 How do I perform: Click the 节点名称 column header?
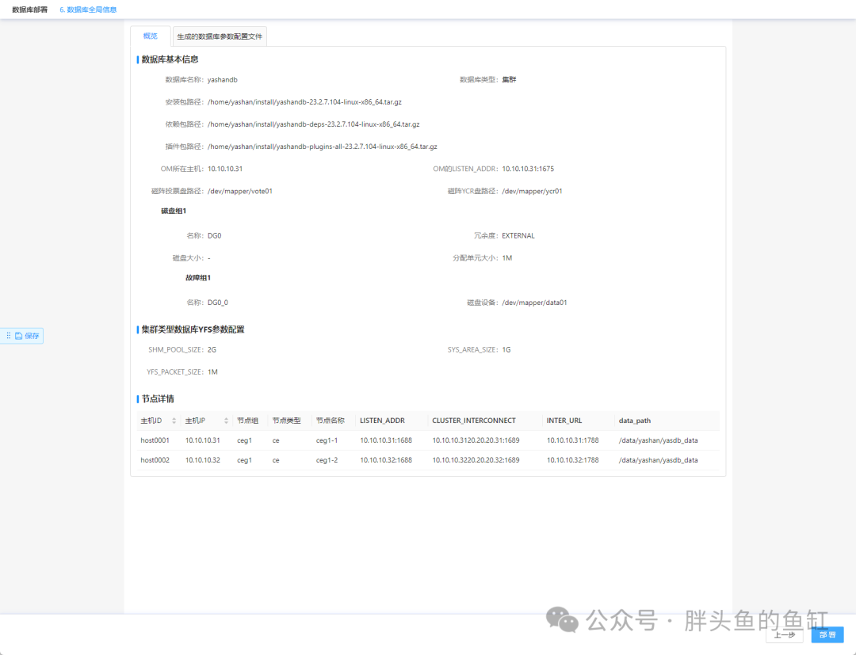click(331, 421)
